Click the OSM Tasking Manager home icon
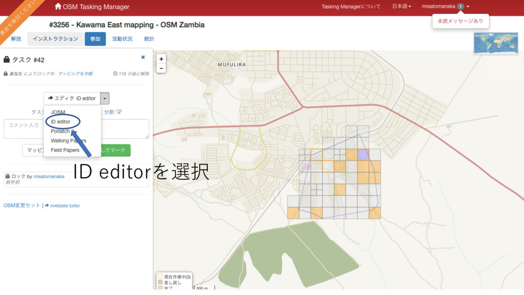 point(58,7)
